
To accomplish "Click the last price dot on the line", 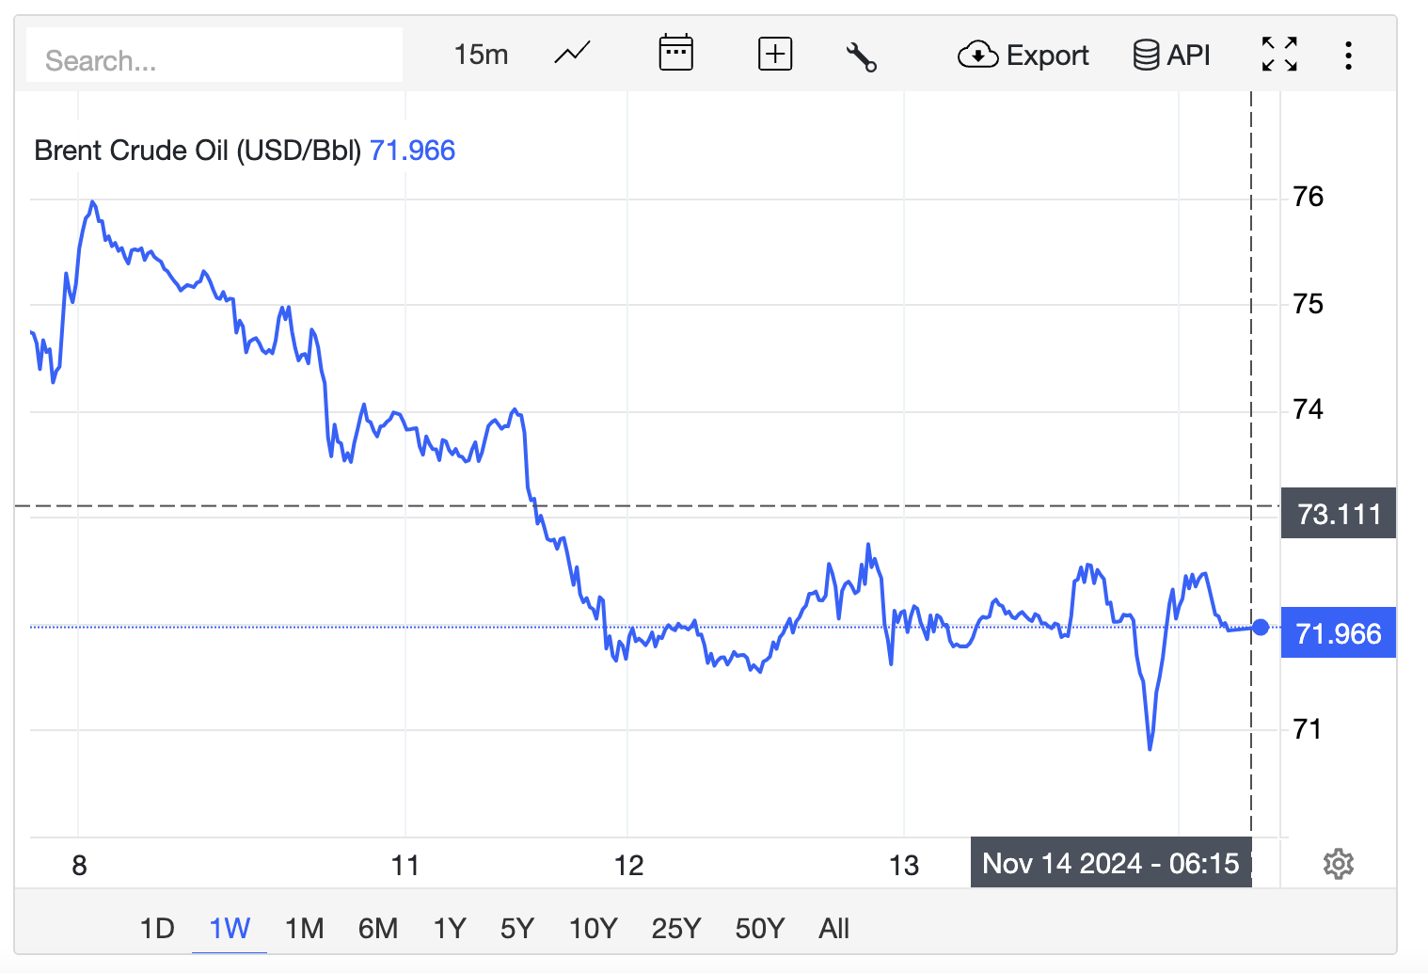I will 1261,627.
